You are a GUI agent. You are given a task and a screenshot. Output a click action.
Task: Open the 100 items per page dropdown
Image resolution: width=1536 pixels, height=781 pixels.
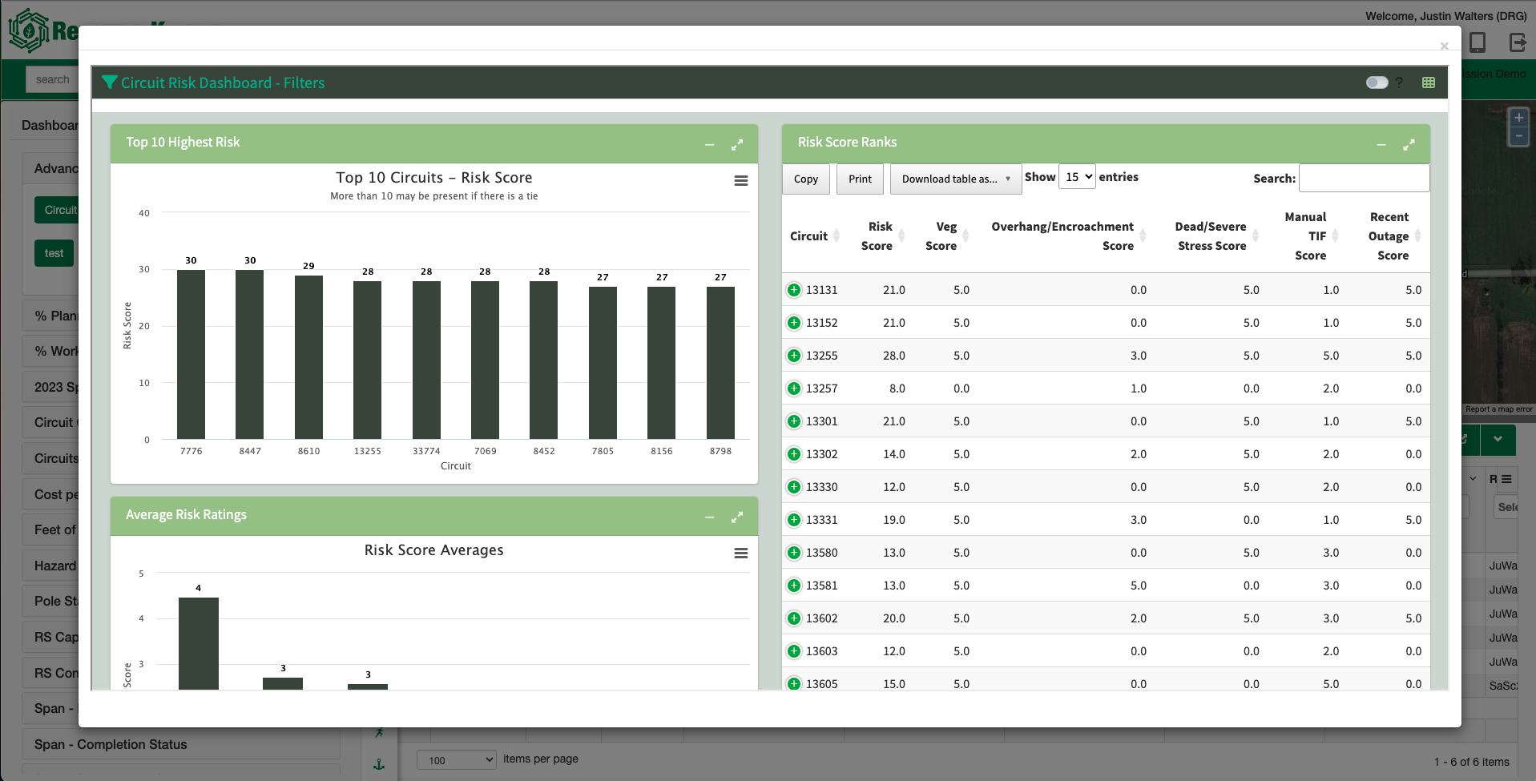[x=456, y=759]
